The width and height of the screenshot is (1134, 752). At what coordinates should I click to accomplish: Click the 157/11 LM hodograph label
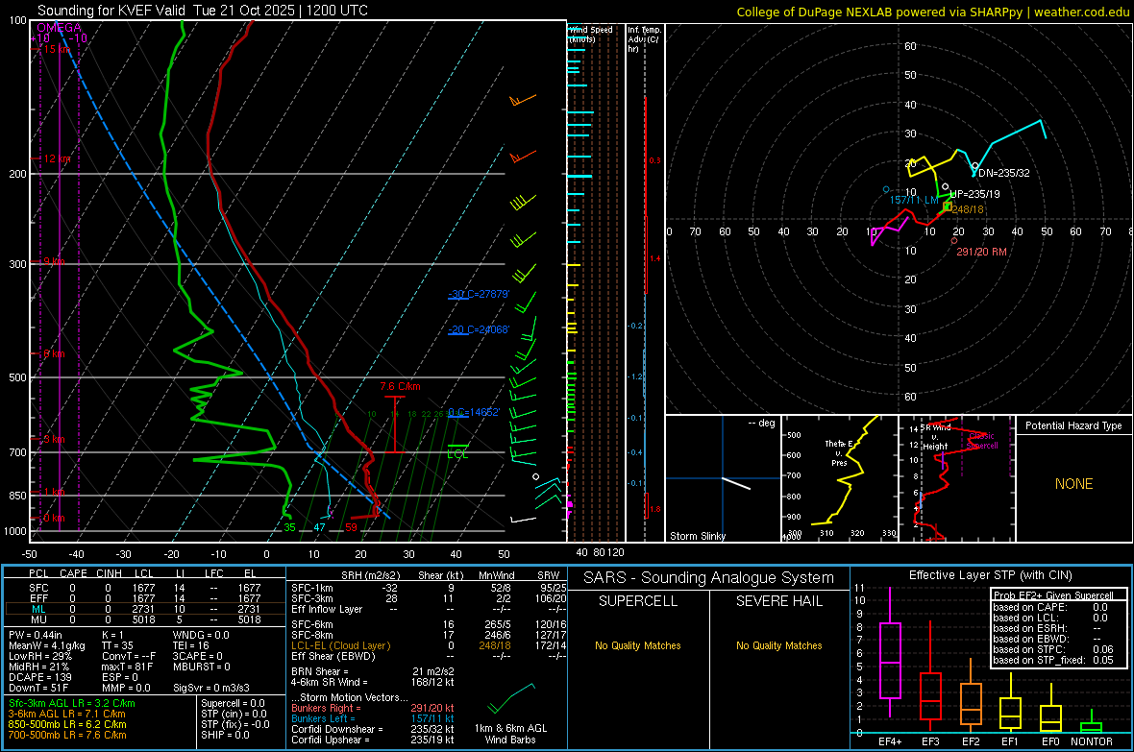coord(914,200)
